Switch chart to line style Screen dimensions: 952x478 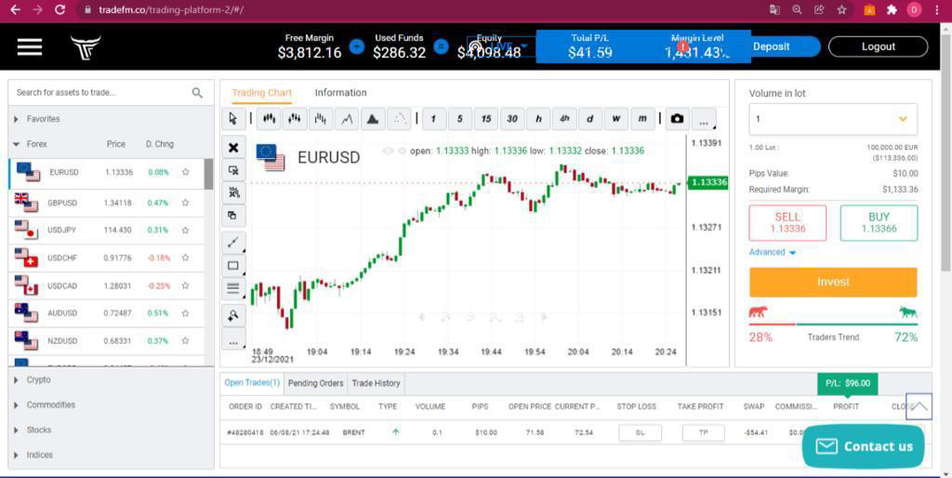(347, 119)
